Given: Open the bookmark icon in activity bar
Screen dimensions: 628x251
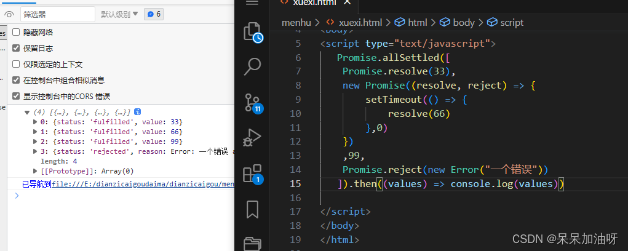Looking at the screenshot, I should (x=252, y=209).
